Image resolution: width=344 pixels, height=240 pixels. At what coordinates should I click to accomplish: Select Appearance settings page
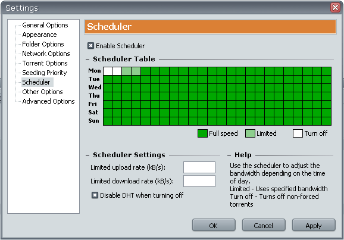click(39, 35)
